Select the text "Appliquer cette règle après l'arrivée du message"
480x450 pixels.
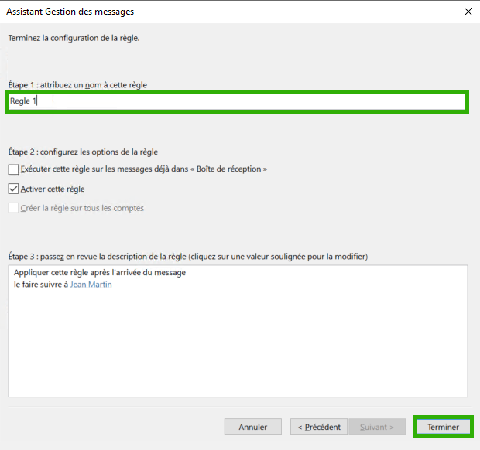click(100, 272)
